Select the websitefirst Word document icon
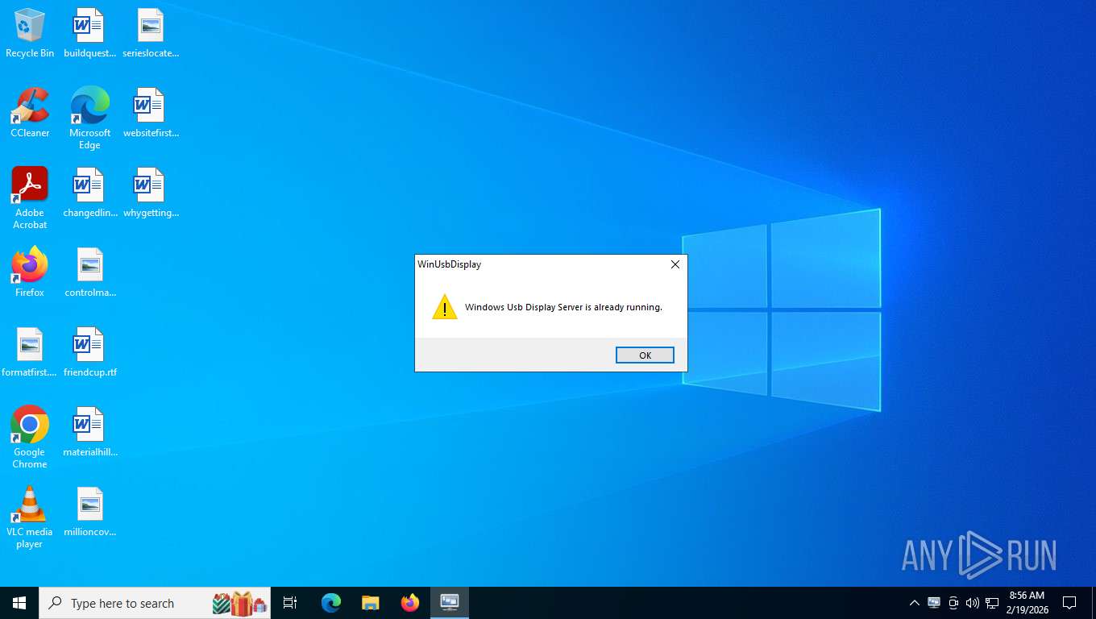Viewport: 1096px width, 619px height. click(151, 113)
